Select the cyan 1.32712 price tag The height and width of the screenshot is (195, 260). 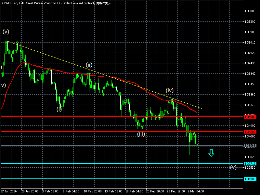tap(250, 164)
